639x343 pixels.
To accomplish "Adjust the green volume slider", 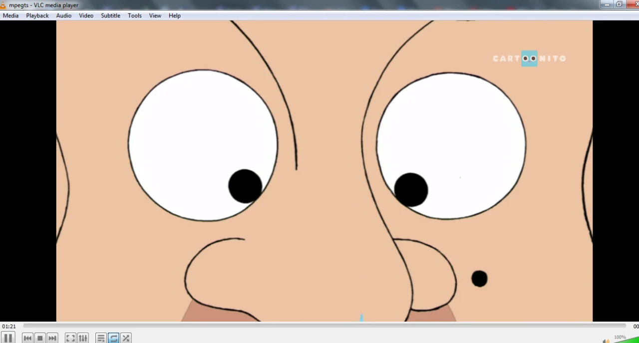I will pyautogui.click(x=626, y=340).
